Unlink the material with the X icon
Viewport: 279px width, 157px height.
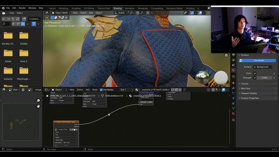click(x=180, y=90)
